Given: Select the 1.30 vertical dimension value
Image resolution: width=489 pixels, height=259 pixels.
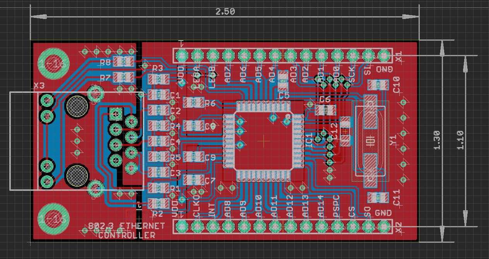Looking at the screenshot, I should pyautogui.click(x=437, y=140).
